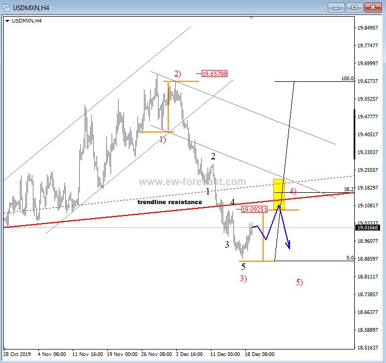The width and height of the screenshot is (386, 363).
Task: Click the red wave label 2)
Action: coord(177,73)
